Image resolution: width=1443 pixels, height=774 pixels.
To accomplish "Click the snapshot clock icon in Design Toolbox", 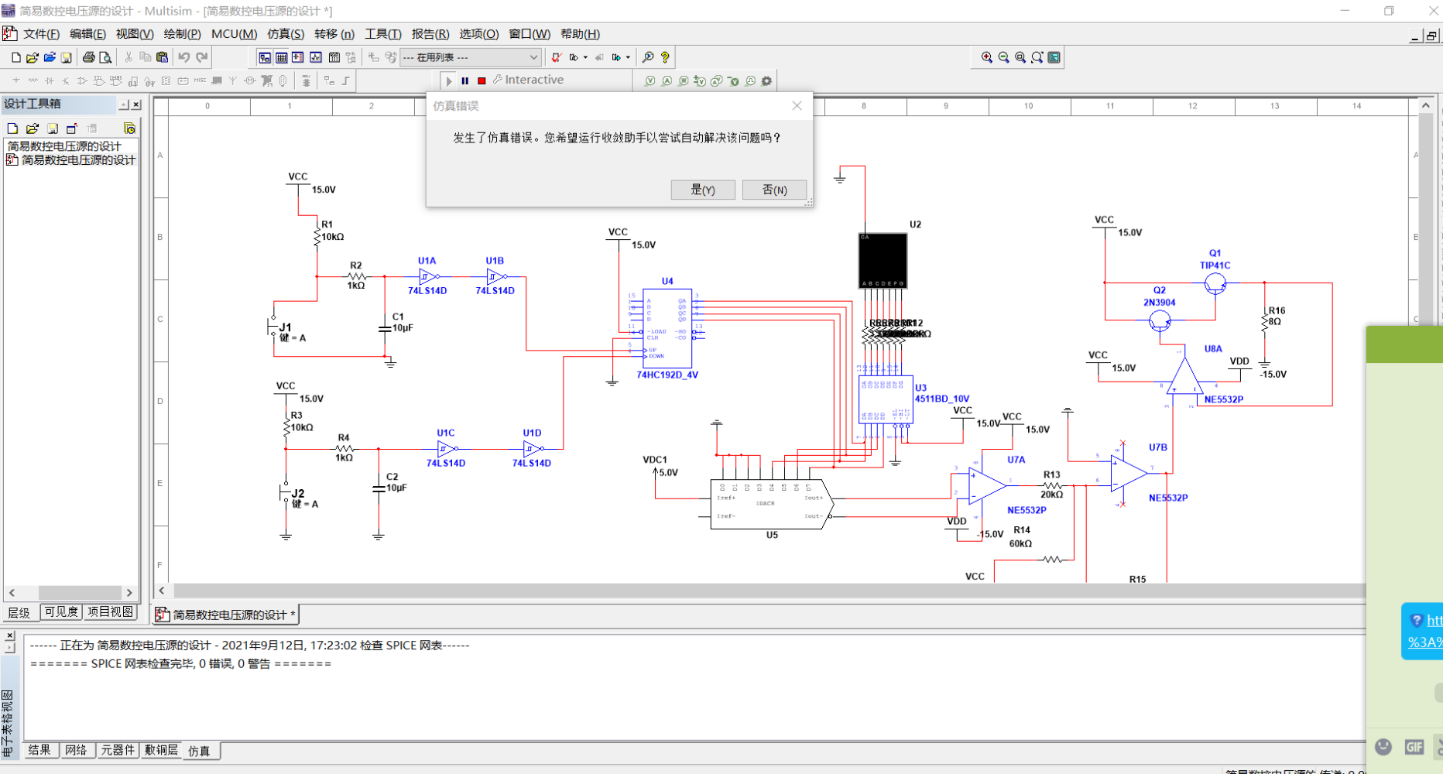I will tap(129, 128).
